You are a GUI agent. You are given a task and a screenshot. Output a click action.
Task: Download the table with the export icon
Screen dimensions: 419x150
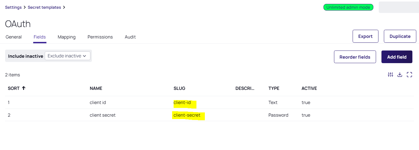[x=400, y=75]
